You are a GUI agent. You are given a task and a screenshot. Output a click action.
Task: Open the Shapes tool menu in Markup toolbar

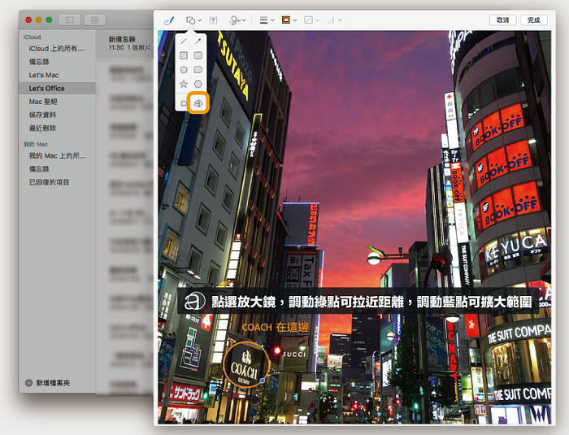click(193, 20)
